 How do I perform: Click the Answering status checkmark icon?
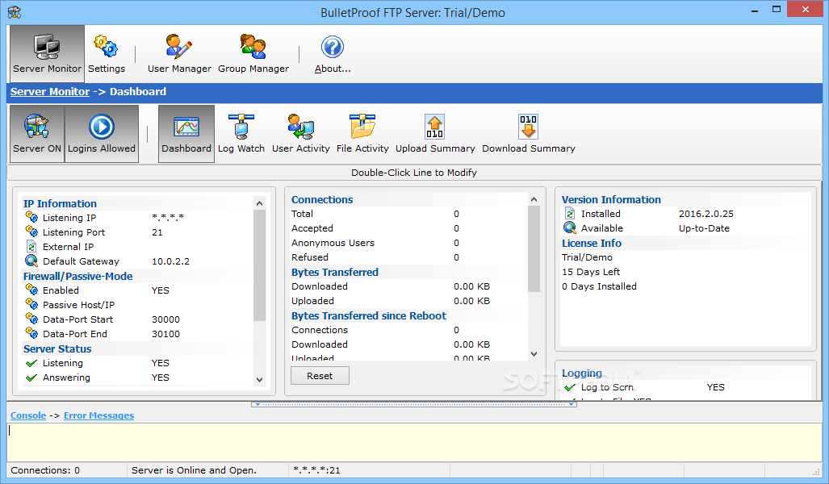tap(31, 378)
